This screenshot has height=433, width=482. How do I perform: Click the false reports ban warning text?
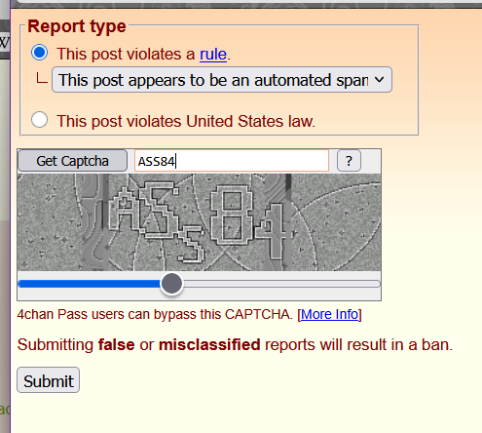tap(235, 344)
